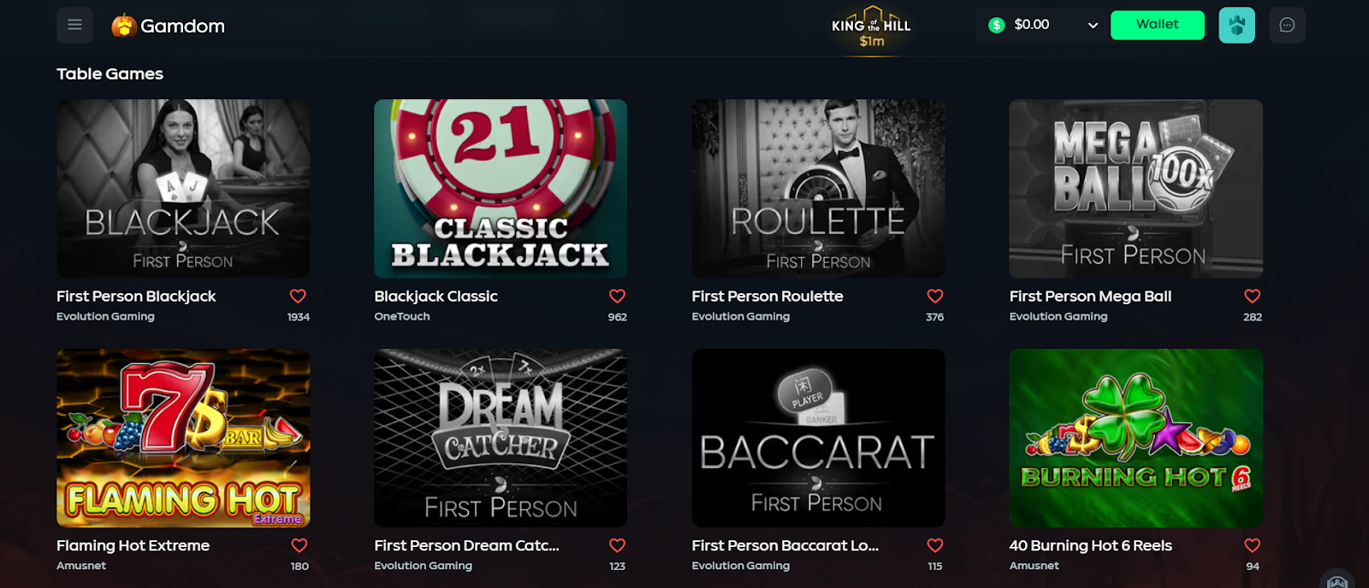Viewport: 1369px width, 588px height.
Task: Open the Baccarat First Person thumbnail
Action: pos(818,438)
